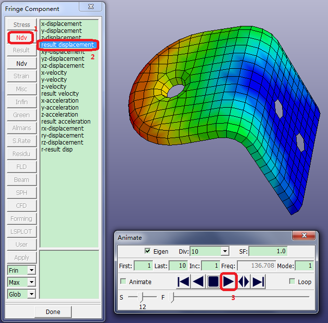Jump to the last animation frame
This screenshot has width=328, height=323.
[x=258, y=282]
